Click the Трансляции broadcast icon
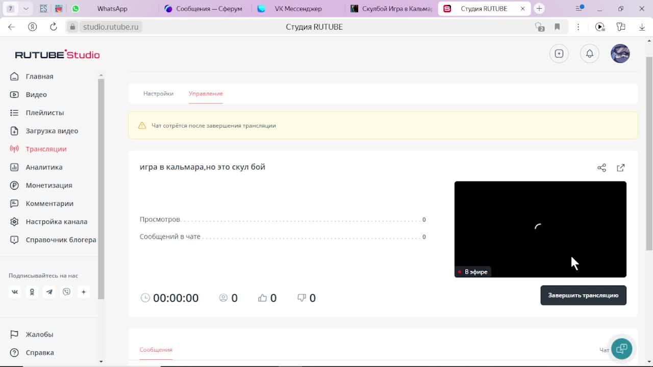 (14, 149)
